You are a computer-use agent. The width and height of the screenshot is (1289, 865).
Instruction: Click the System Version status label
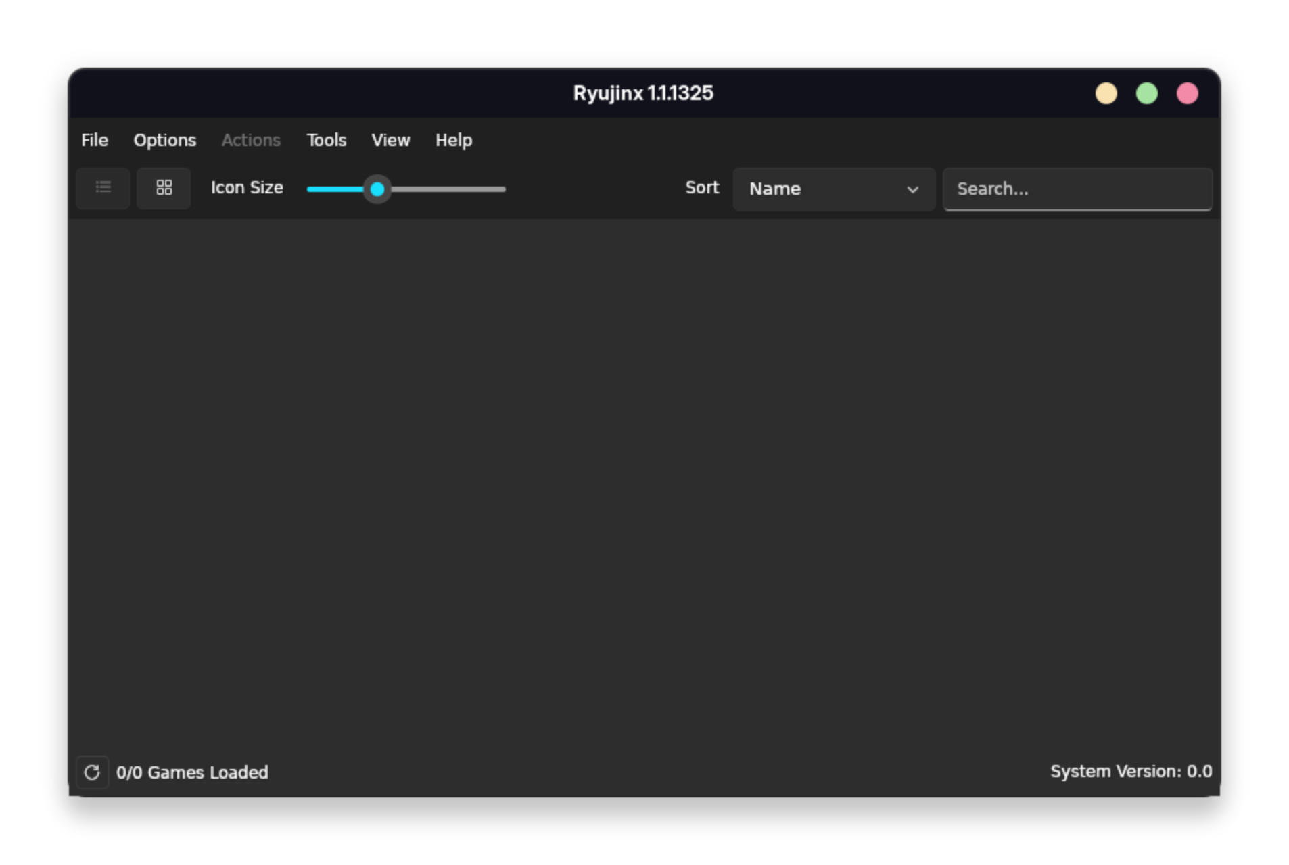tap(1131, 771)
